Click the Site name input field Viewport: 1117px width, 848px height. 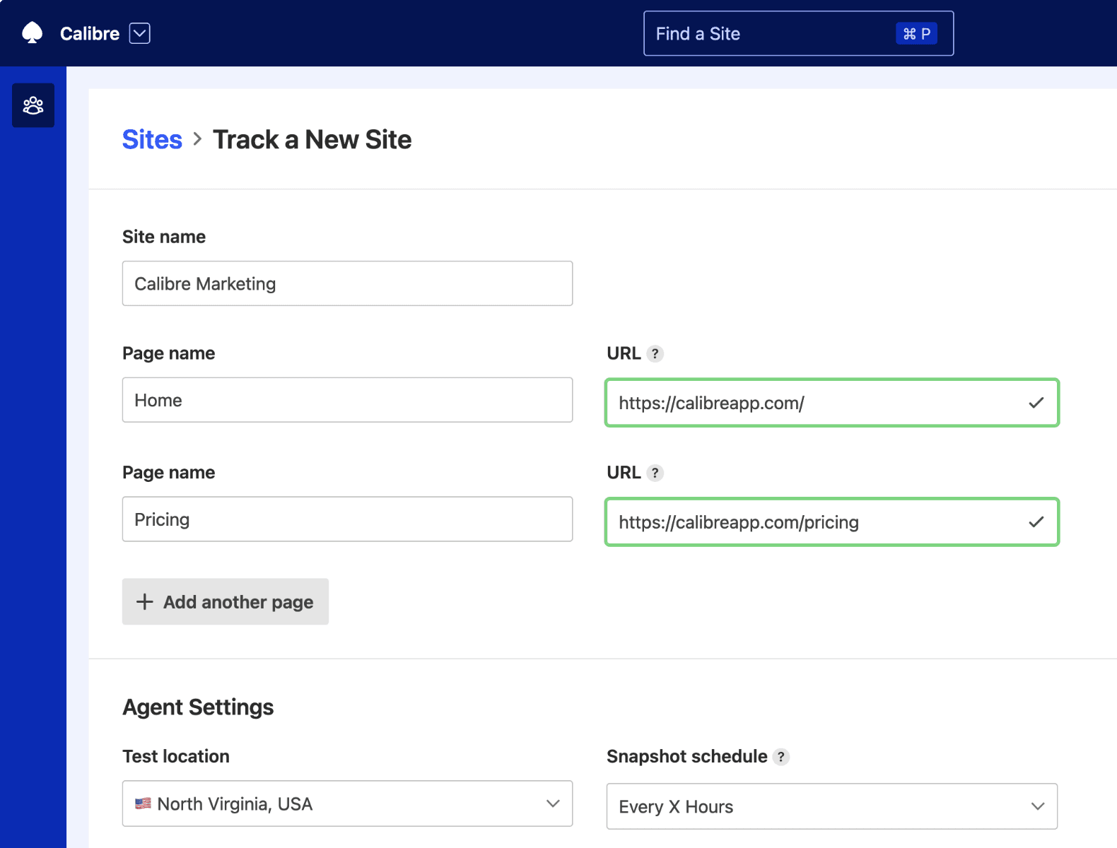click(x=347, y=283)
